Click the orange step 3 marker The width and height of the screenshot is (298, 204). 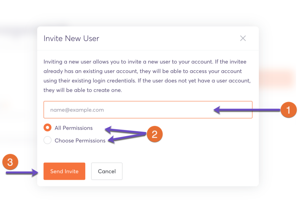[x=10, y=163]
